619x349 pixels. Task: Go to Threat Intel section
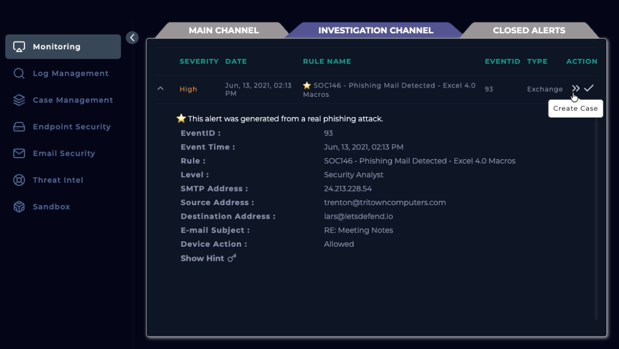58,180
